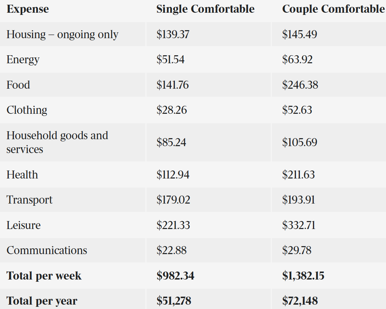Screen dimensions: 386x309
Task: Click the $332.71 Leisure amount
Action: pyautogui.click(x=299, y=225)
